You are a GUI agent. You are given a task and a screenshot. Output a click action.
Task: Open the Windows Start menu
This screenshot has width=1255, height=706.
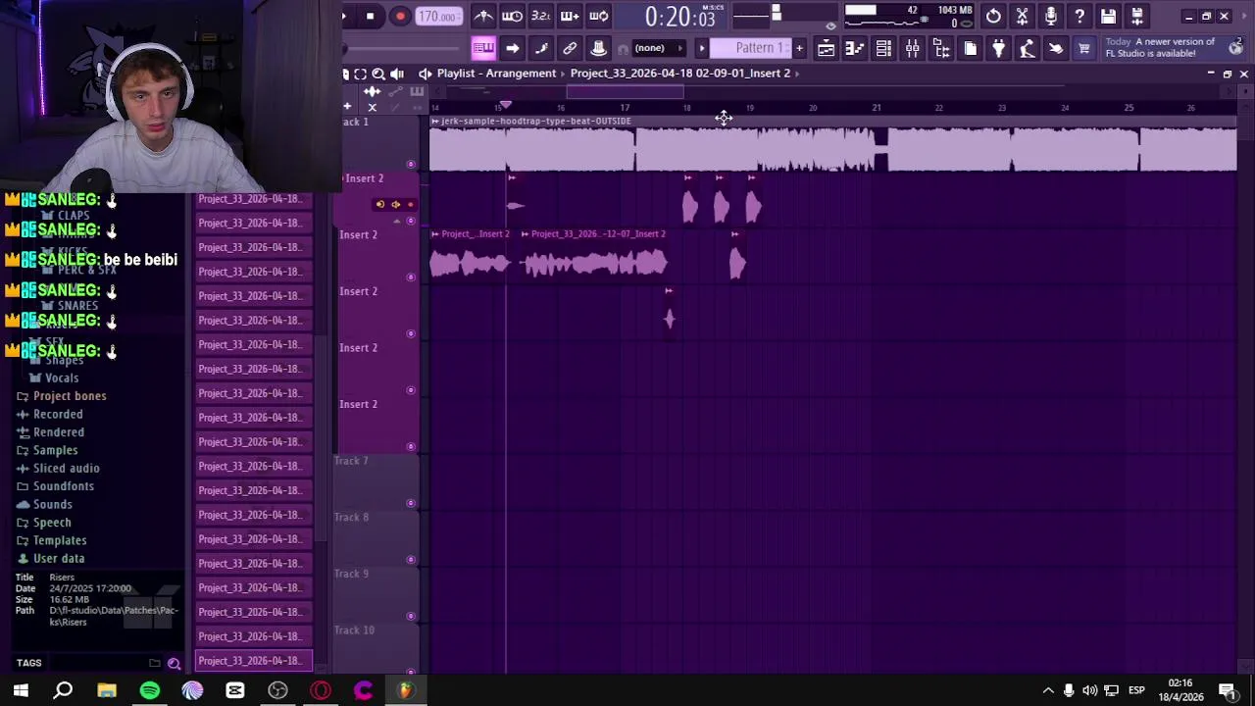(21, 690)
